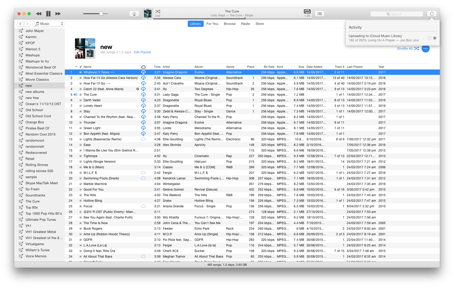Download Bon Appétit from iCloud
The width and height of the screenshot is (454, 288).
(143, 134)
